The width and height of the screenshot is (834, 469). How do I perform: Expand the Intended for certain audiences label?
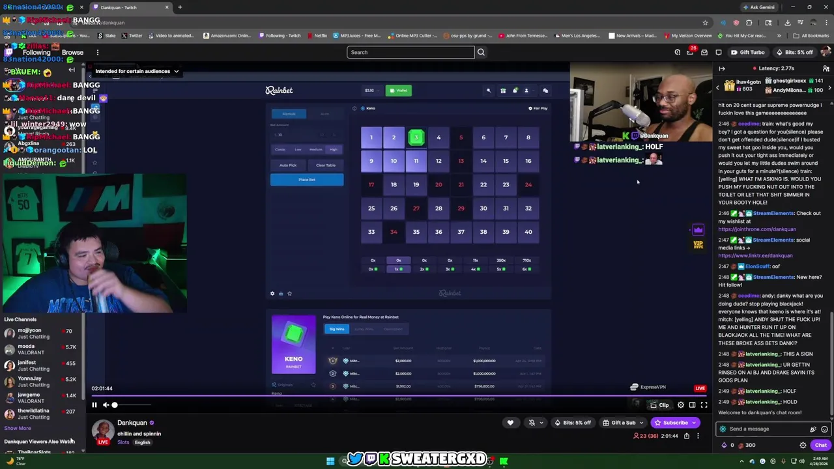pyautogui.click(x=137, y=71)
